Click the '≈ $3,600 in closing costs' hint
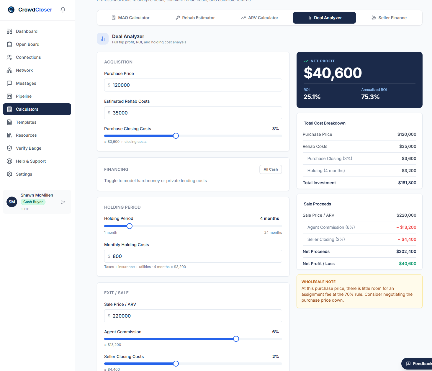The height and width of the screenshot is (371, 432). point(125,142)
